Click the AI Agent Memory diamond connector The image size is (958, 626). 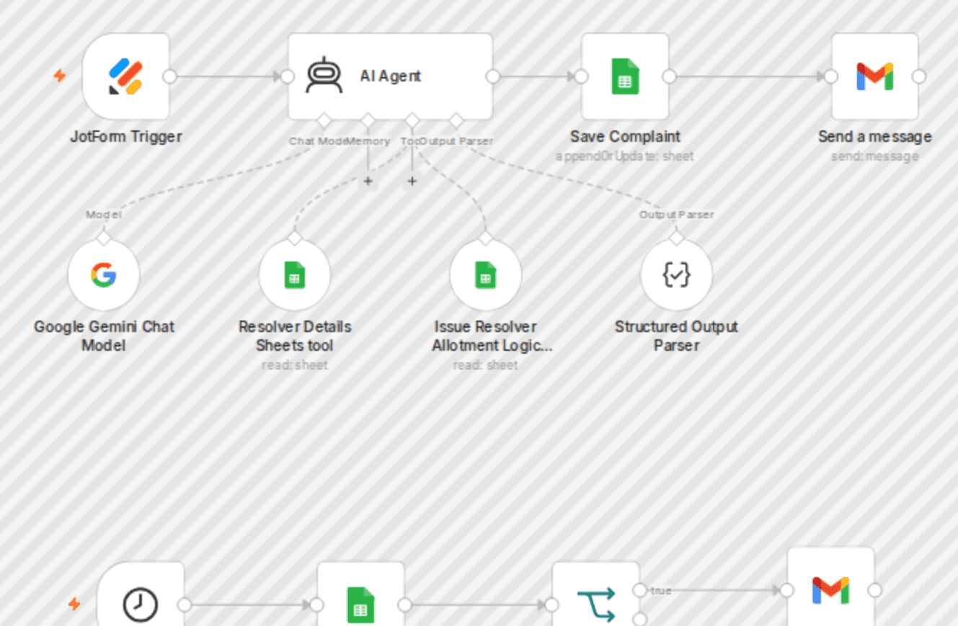[x=368, y=120]
